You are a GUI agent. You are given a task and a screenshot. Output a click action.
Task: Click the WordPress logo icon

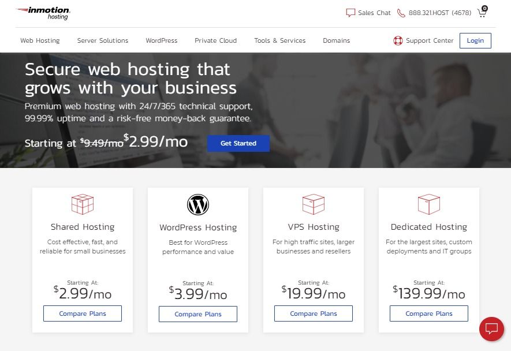pyautogui.click(x=198, y=205)
